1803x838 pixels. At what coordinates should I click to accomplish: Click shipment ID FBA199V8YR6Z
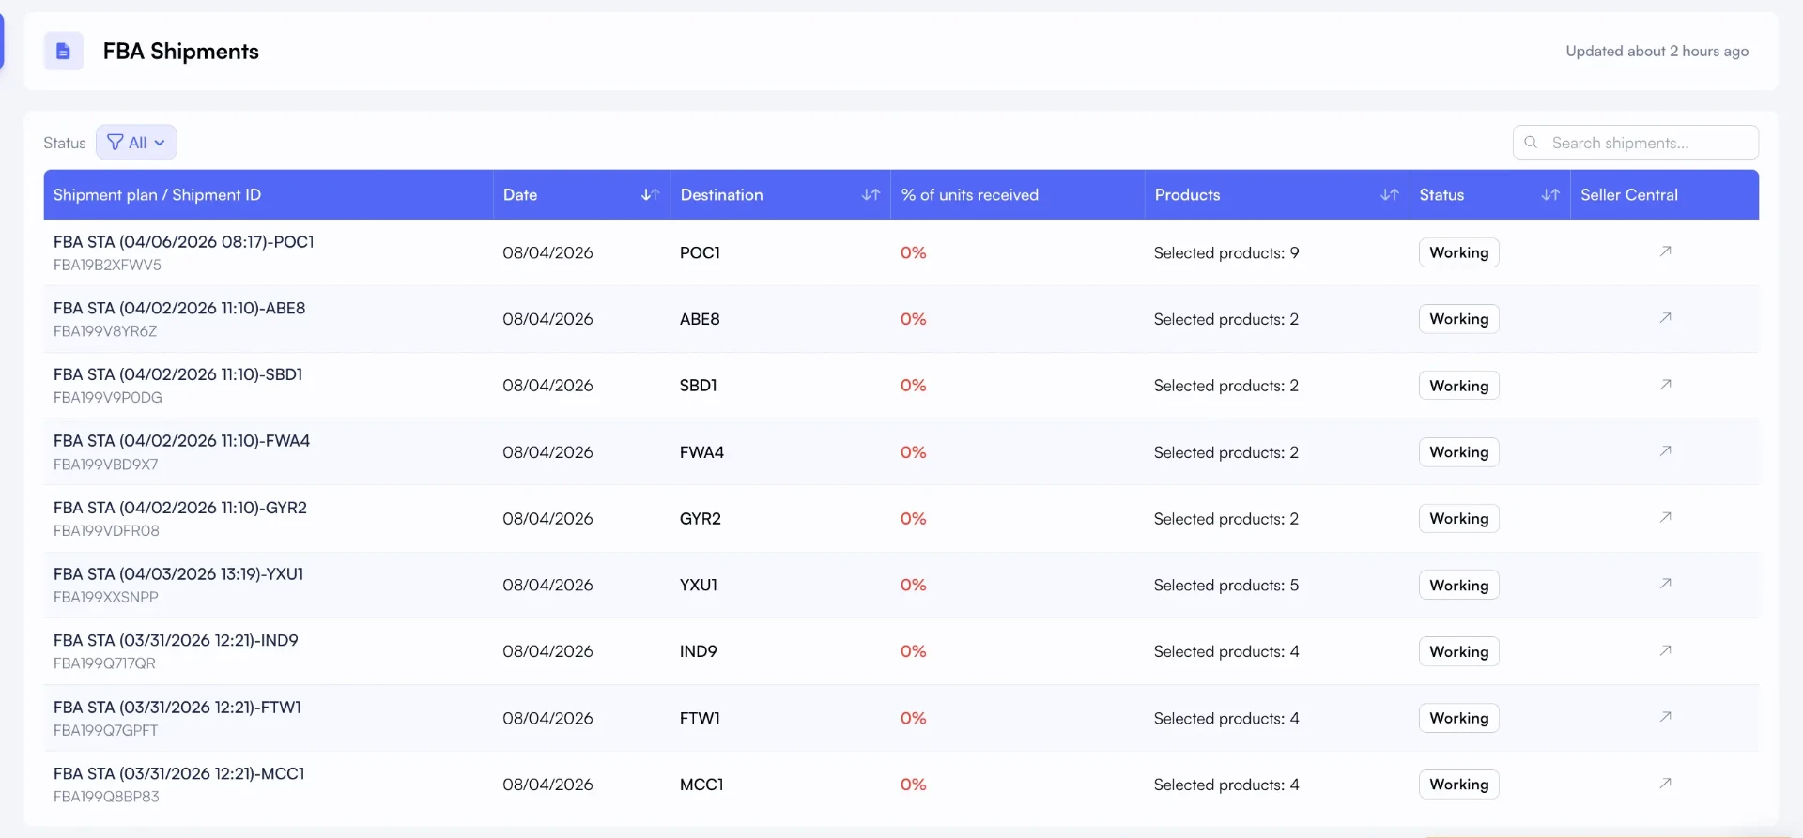(105, 331)
